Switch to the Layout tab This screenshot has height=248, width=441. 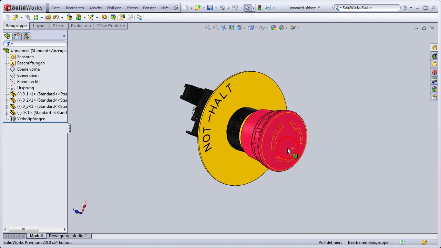[x=39, y=26]
